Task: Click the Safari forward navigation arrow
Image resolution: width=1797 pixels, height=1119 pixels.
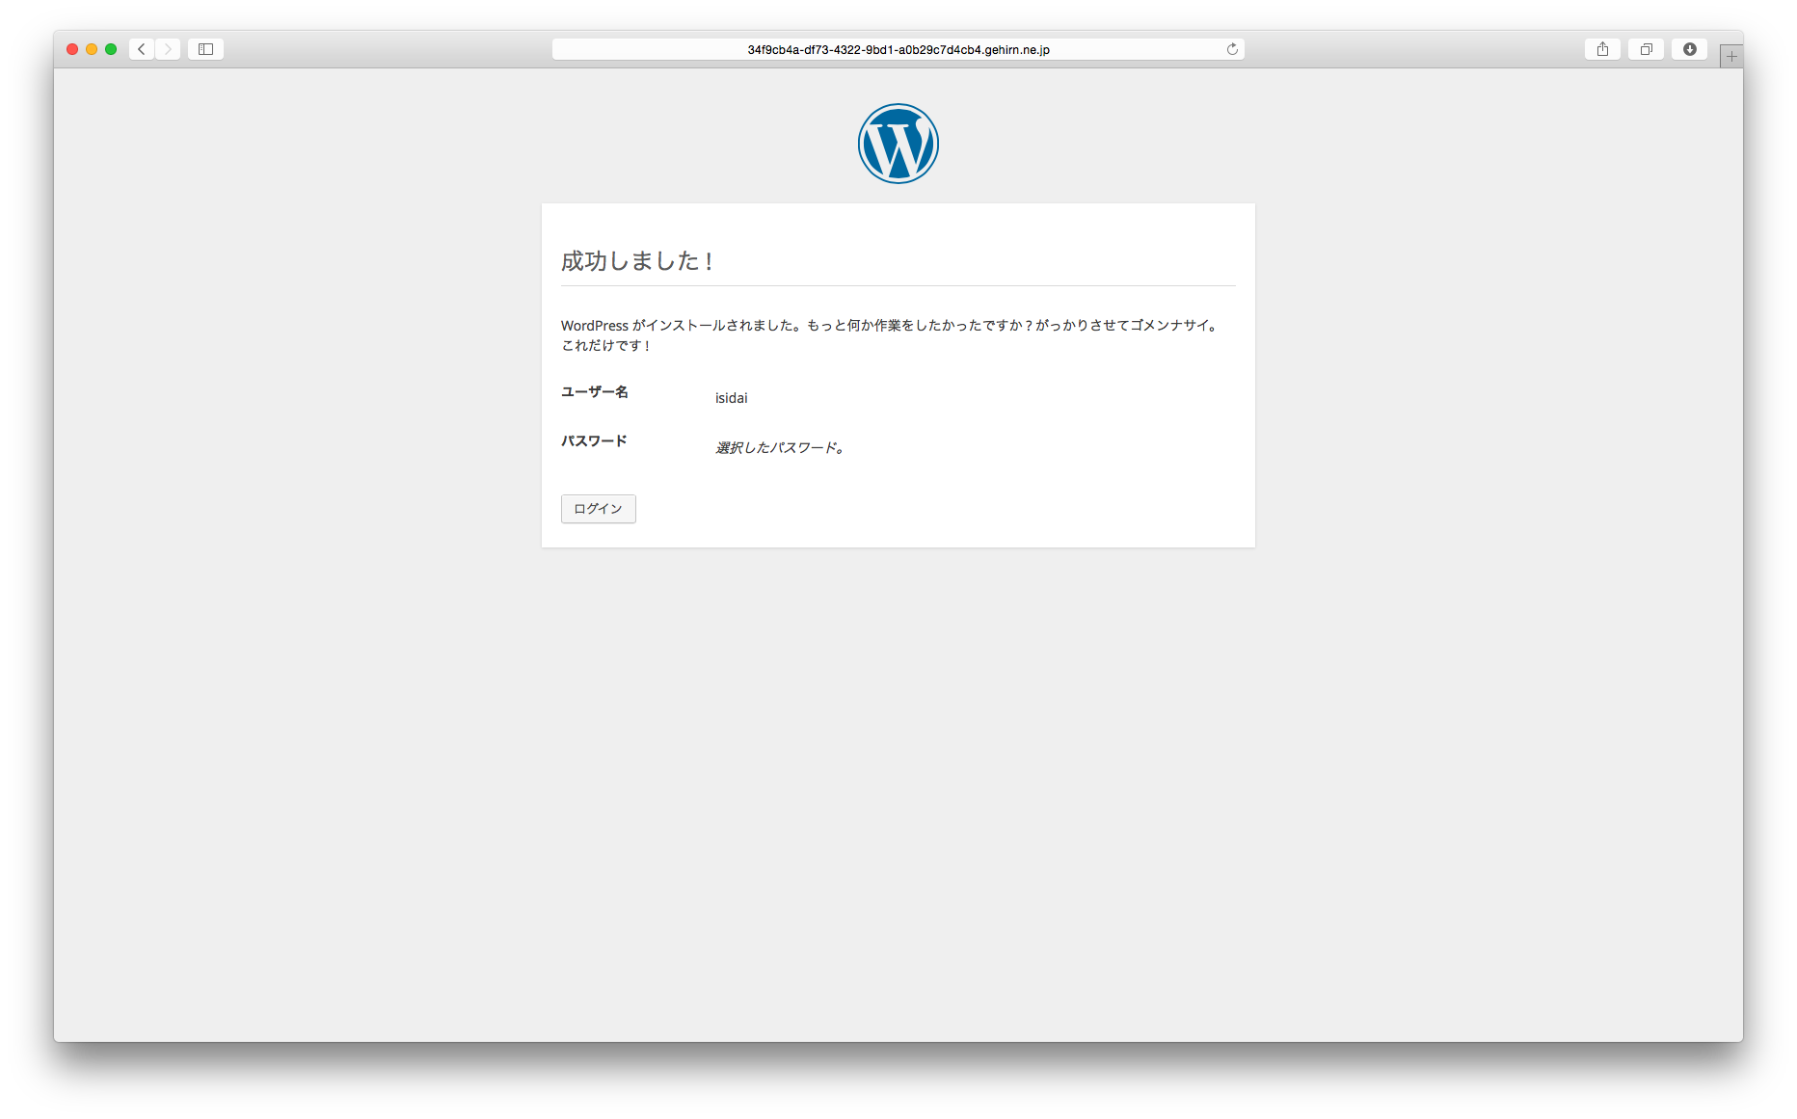Action: (x=168, y=49)
